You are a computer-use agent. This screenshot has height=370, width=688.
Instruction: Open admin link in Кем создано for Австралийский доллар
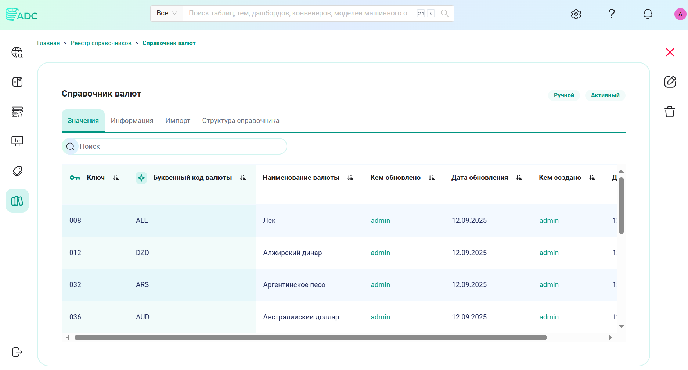coord(549,317)
